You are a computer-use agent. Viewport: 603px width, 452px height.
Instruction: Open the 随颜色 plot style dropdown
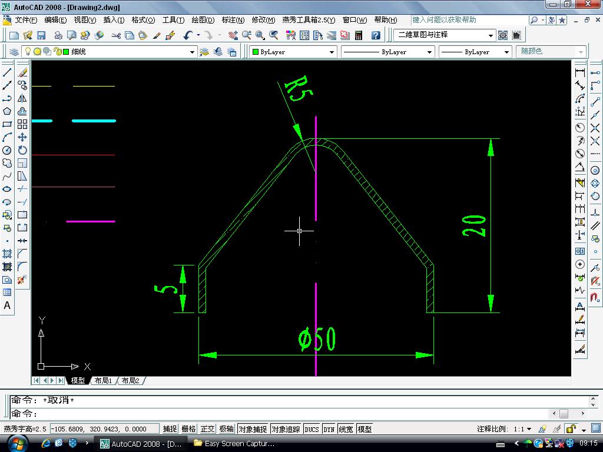click(581, 52)
